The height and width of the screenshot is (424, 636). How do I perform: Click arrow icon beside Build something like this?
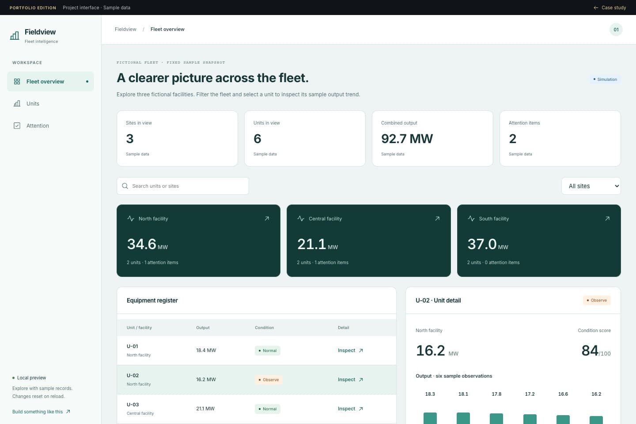[68, 412]
